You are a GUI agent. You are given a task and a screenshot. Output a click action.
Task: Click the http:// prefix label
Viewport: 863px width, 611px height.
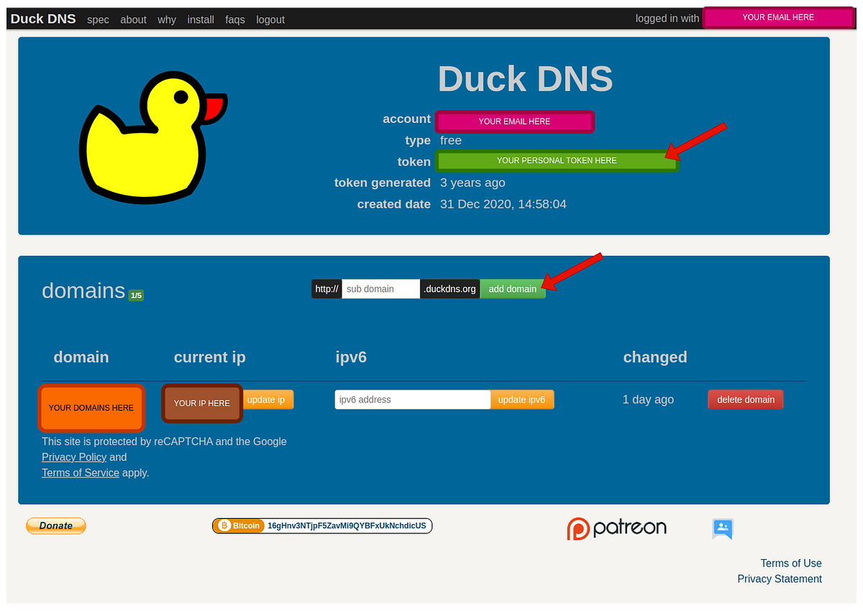click(x=327, y=288)
